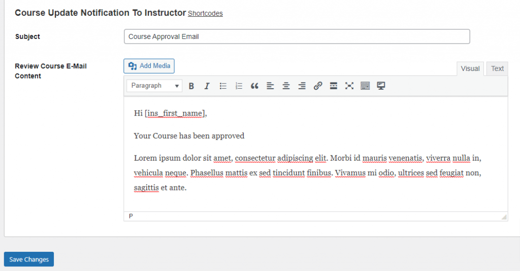Center align the text
The width and height of the screenshot is (520, 271).
point(286,86)
